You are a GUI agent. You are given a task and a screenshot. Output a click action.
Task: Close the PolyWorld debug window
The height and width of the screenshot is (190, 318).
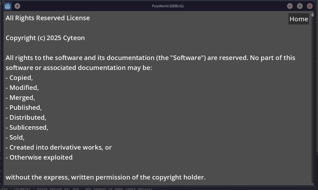tap(310, 6)
